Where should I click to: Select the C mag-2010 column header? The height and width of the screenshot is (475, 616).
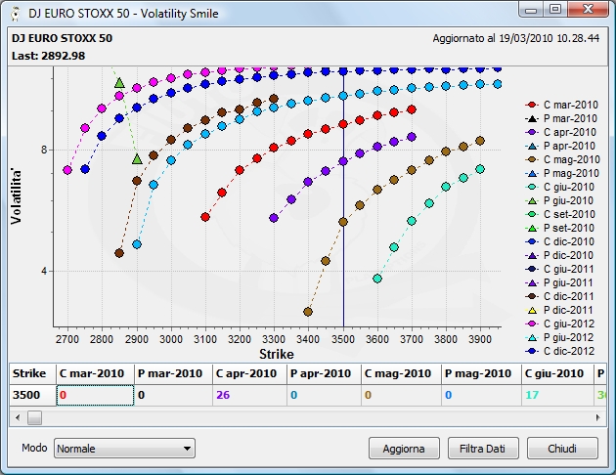(402, 373)
